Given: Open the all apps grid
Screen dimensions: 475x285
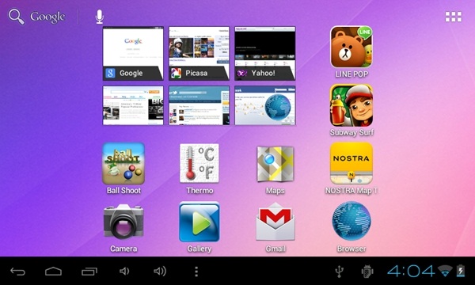Looking at the screenshot, I should point(454,17).
